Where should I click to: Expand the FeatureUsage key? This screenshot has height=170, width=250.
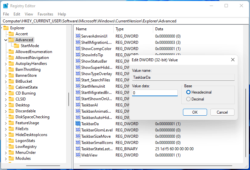click(x=6, y=123)
